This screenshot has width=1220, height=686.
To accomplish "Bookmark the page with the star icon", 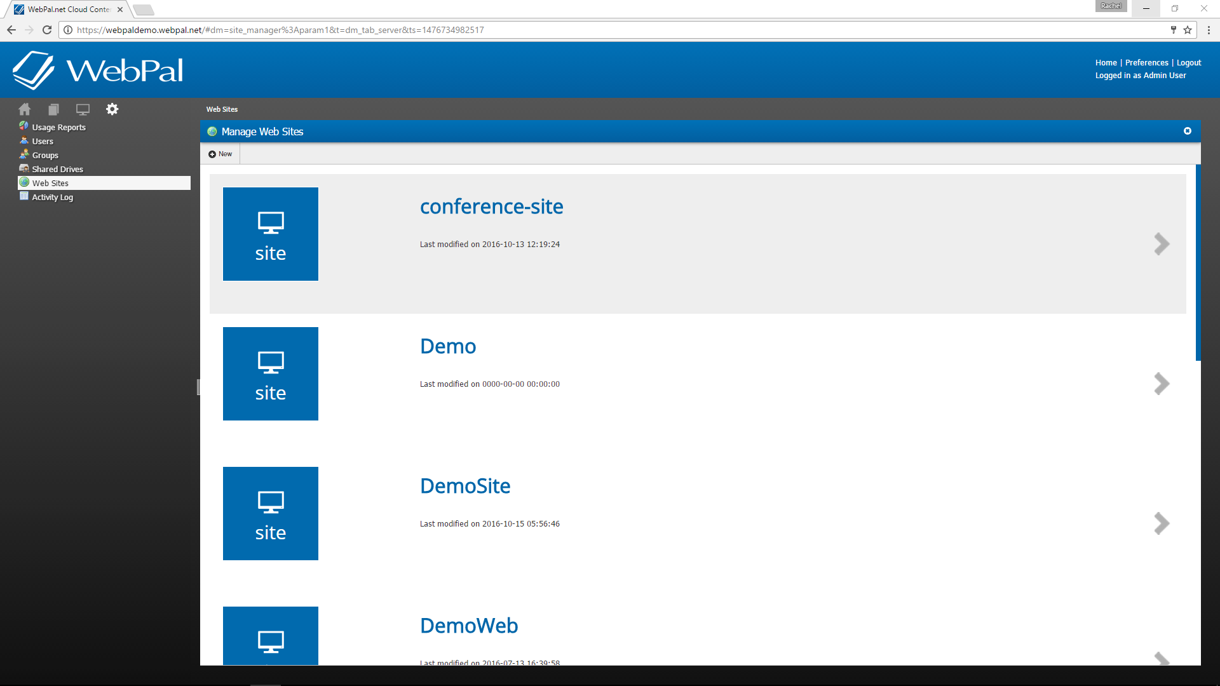I will tap(1187, 30).
